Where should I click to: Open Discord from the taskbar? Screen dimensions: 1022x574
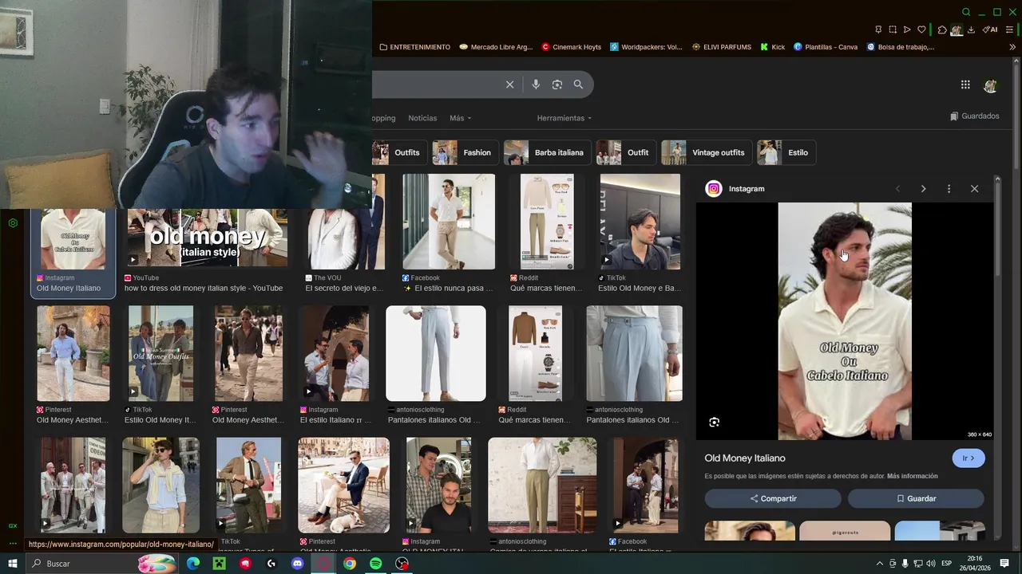tap(298, 564)
